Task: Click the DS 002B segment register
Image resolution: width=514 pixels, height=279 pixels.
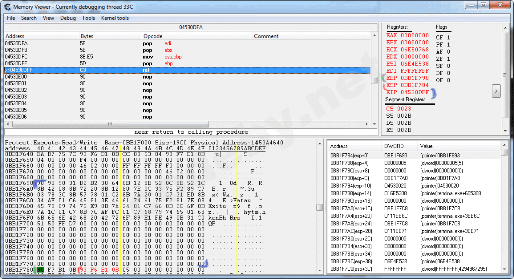Action: (x=398, y=123)
